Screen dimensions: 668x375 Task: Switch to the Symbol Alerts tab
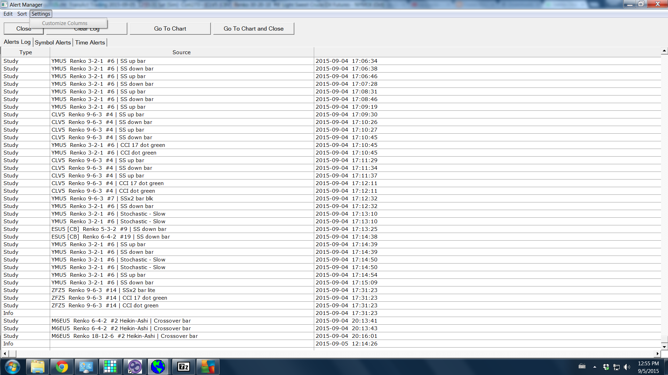pyautogui.click(x=53, y=42)
